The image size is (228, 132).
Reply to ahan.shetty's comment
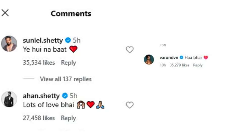pos(69,118)
